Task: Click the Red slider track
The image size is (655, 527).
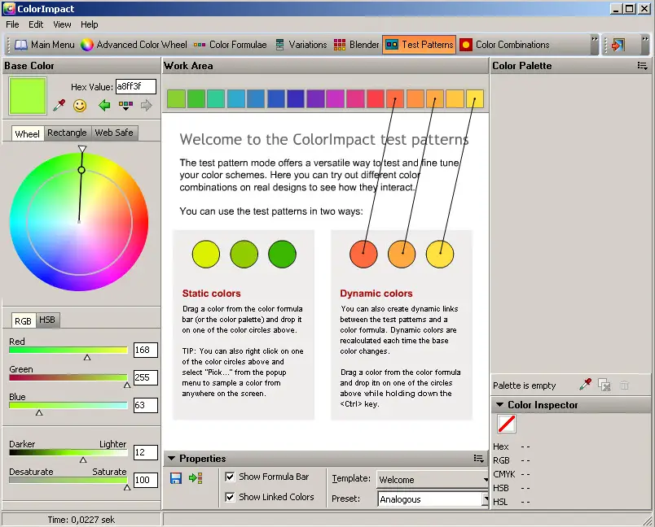Action: [68, 351]
